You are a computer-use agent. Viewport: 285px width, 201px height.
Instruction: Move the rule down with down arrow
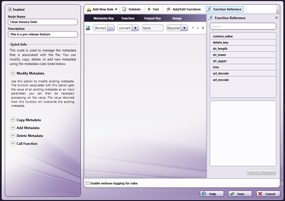pos(193,28)
